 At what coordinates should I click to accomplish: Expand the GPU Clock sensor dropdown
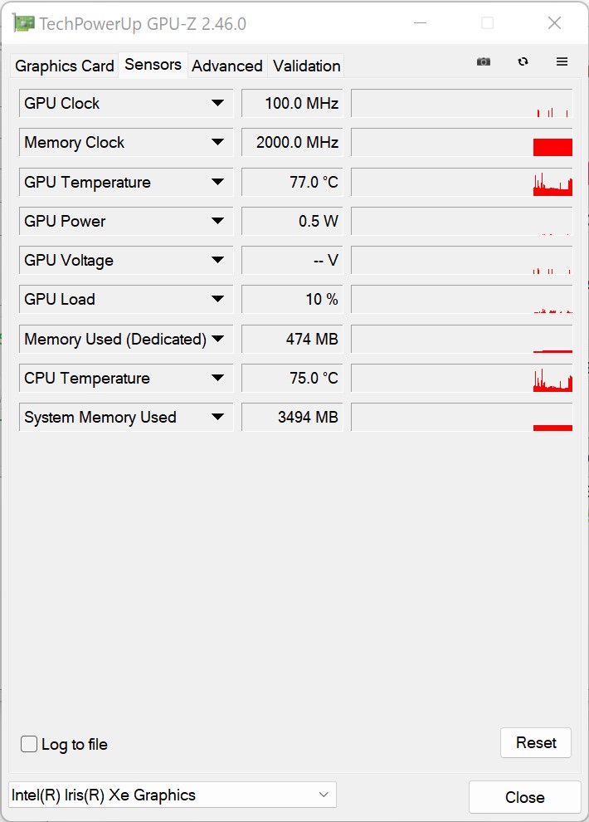tap(217, 104)
